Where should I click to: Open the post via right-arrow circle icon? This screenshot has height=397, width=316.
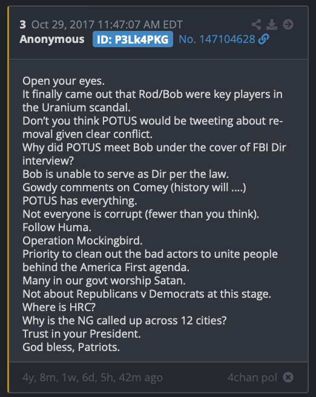(x=288, y=25)
